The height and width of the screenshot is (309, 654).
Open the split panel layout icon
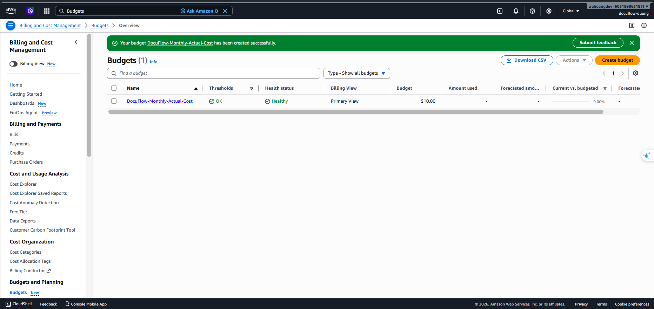pyautogui.click(x=632, y=25)
